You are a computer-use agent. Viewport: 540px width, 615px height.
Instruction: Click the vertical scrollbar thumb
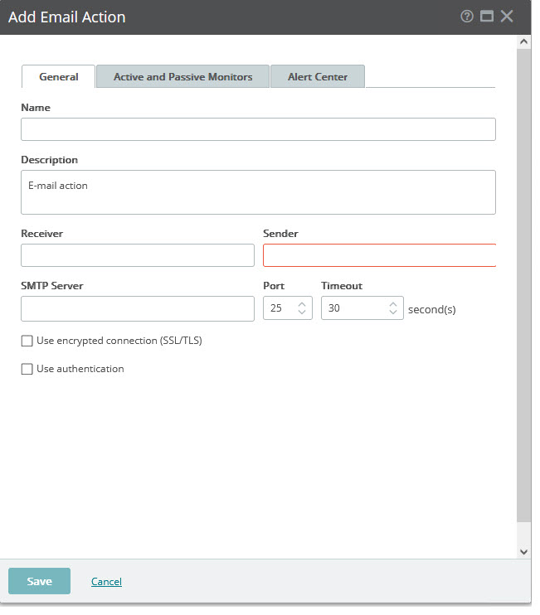click(x=523, y=285)
